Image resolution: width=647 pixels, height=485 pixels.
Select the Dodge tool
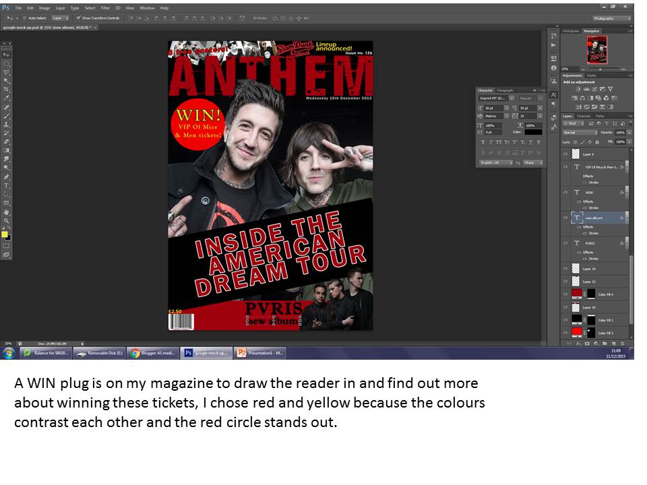pyautogui.click(x=6, y=168)
